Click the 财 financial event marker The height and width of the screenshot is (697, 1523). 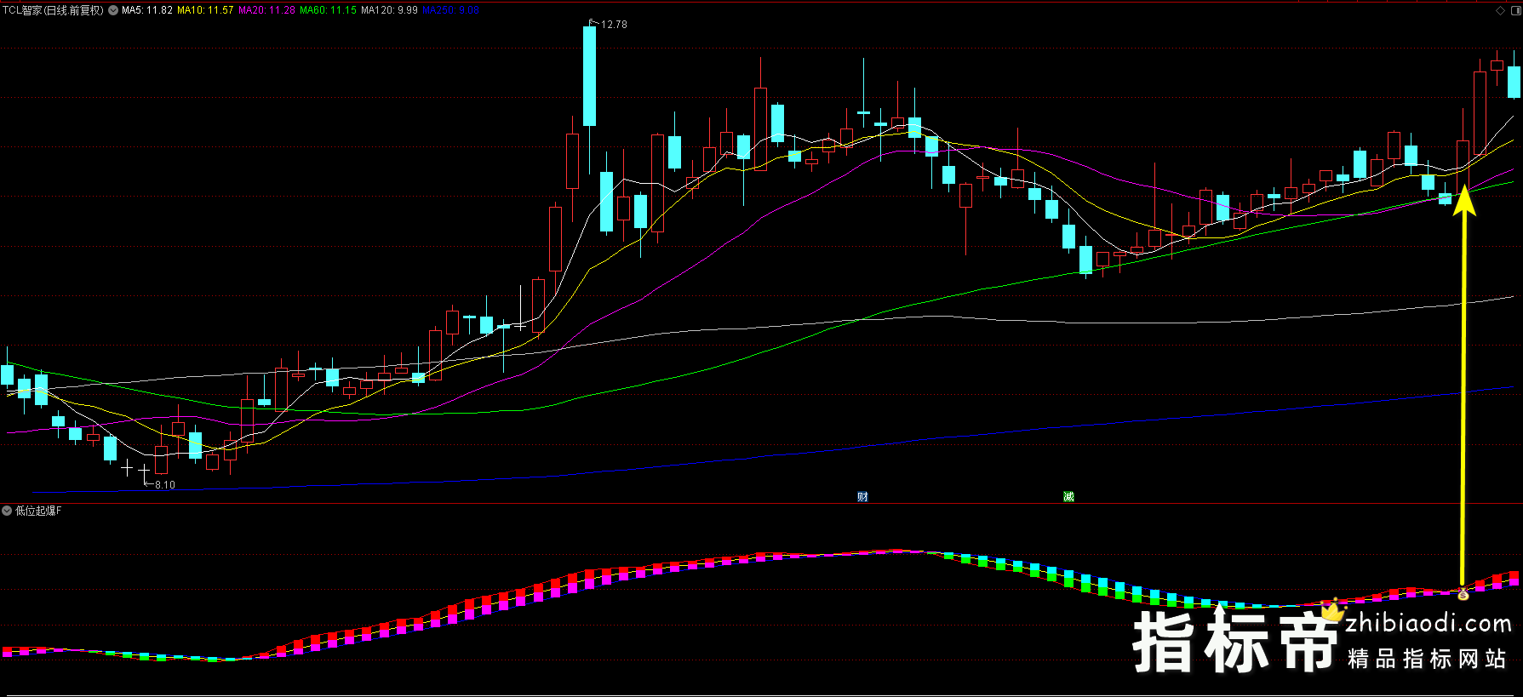point(862,497)
